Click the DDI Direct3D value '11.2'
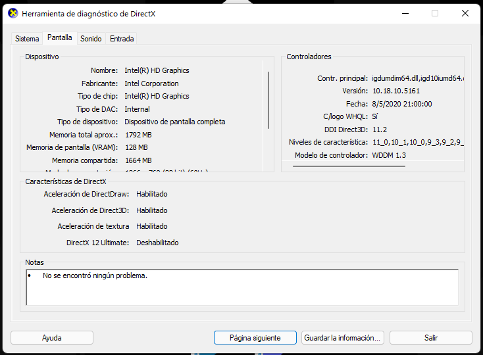The width and height of the screenshot is (483, 355). [380, 130]
